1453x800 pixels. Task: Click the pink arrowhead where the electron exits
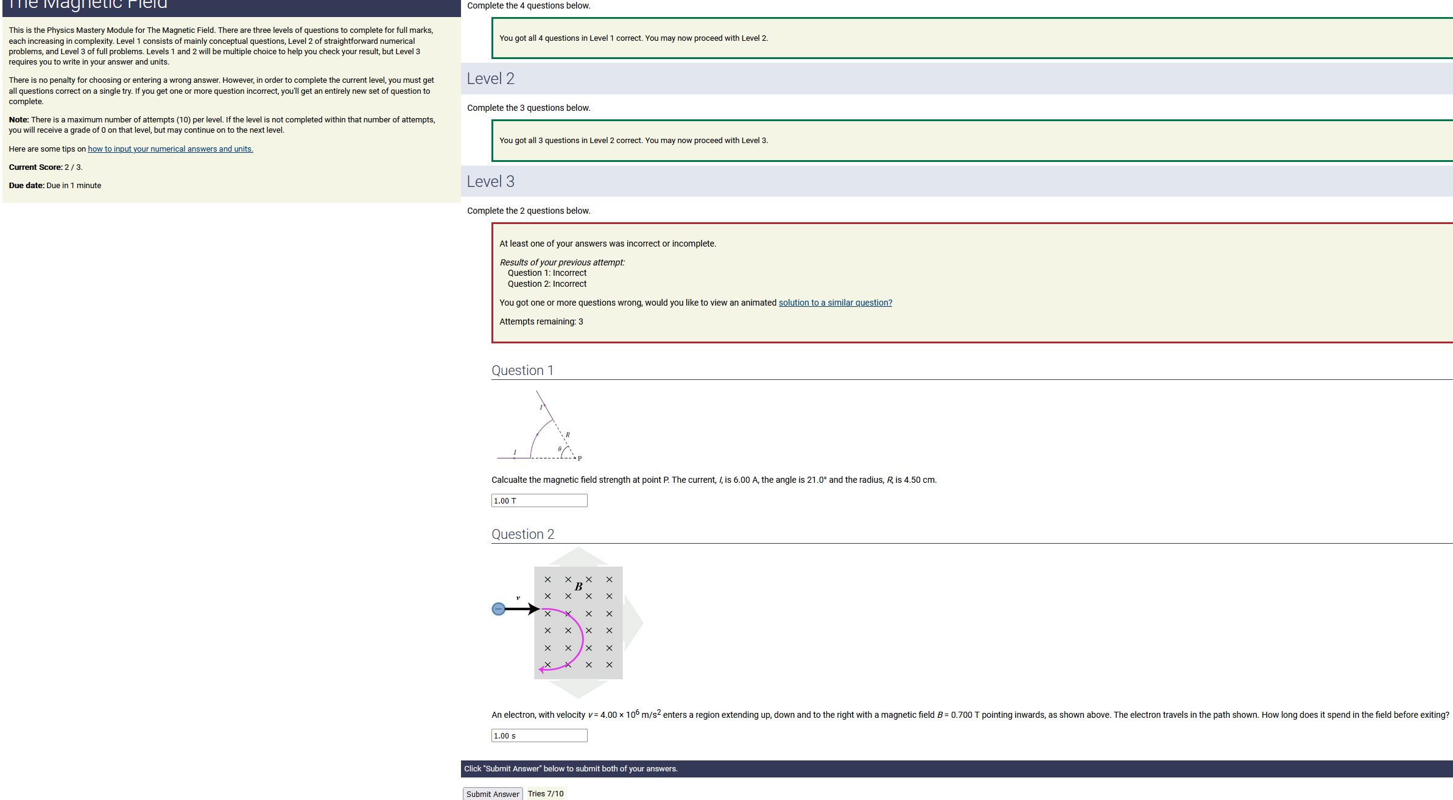coord(541,670)
